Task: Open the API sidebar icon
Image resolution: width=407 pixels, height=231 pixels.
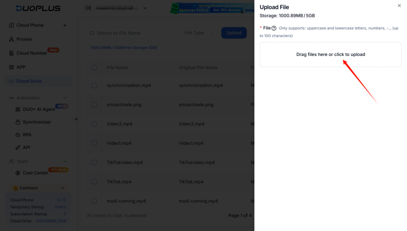Action: (18, 148)
